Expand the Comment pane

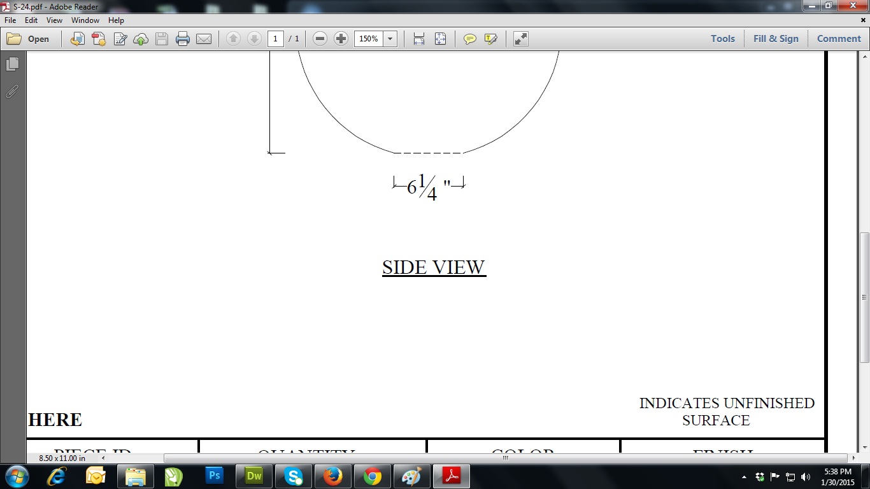coord(839,39)
